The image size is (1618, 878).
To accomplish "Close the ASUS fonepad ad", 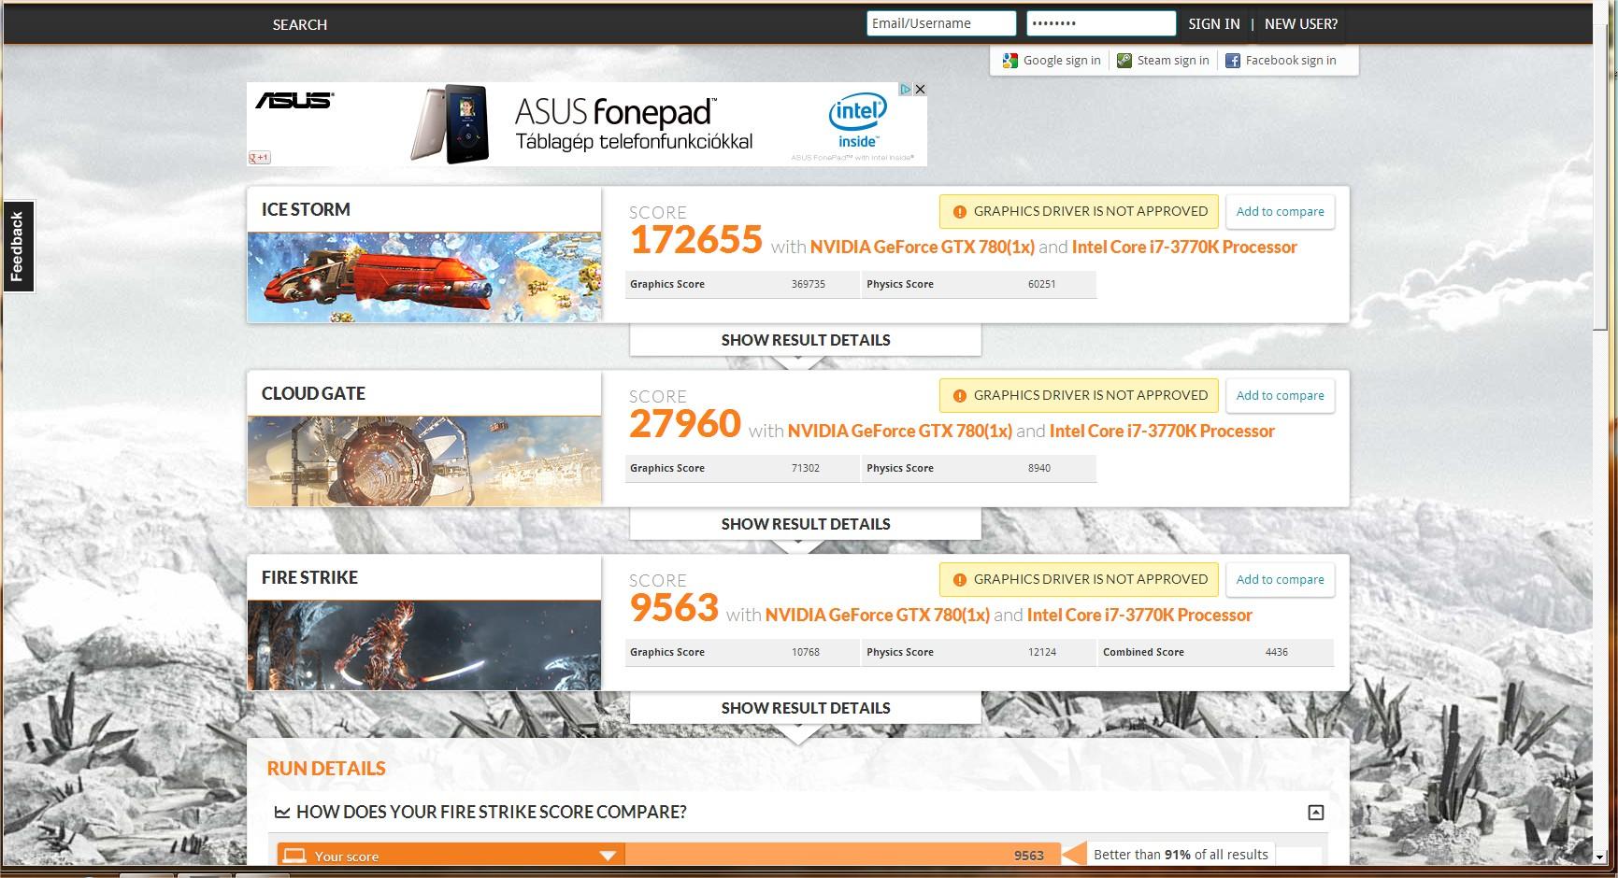I will [920, 90].
